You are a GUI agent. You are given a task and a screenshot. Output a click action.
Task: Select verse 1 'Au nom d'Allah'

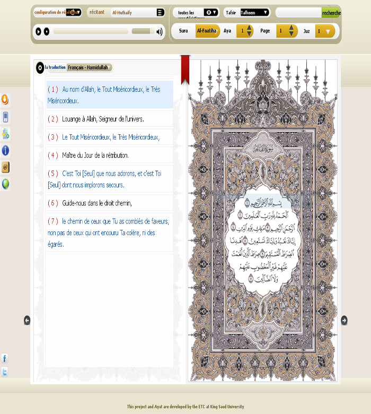tap(110, 95)
